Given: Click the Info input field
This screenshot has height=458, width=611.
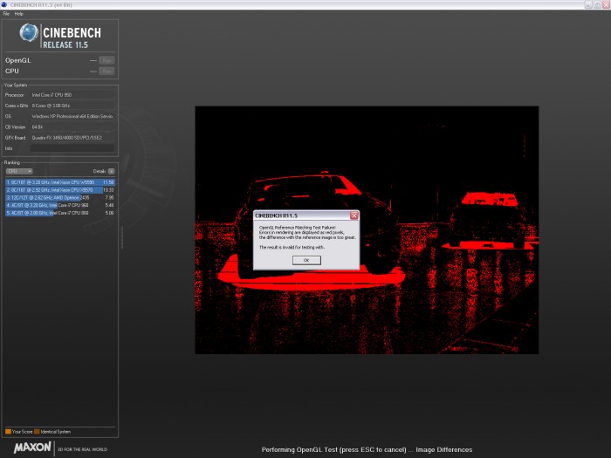Looking at the screenshot, I should [72, 148].
